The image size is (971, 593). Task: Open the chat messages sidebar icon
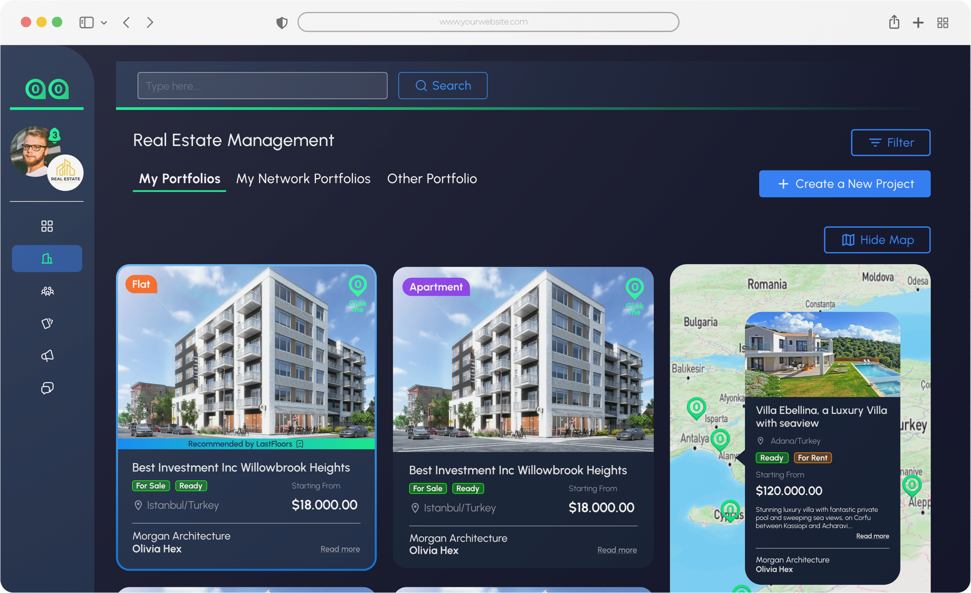pos(47,389)
